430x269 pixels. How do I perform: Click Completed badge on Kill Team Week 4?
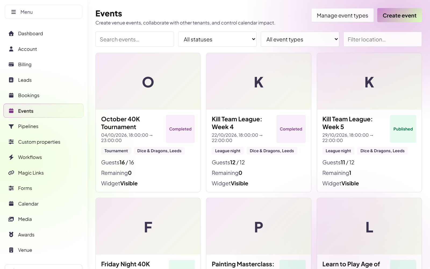click(291, 129)
